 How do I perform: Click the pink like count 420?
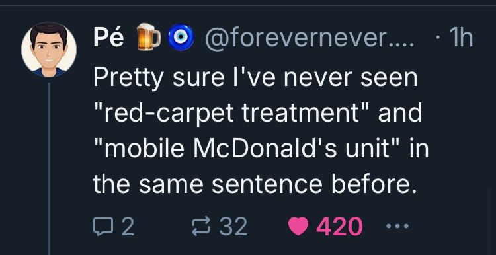click(339, 226)
